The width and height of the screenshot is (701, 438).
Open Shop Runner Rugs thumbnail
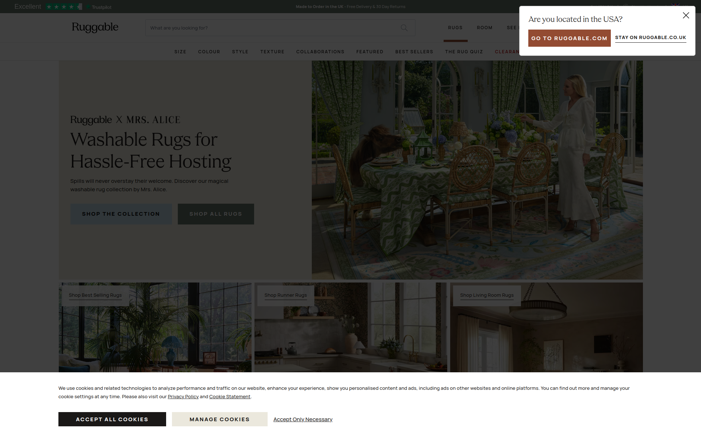tap(286, 295)
